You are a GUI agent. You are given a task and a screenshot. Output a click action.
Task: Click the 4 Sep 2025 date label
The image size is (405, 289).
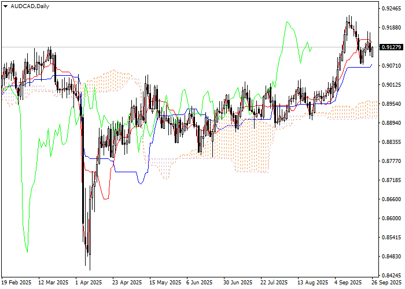[348, 283]
